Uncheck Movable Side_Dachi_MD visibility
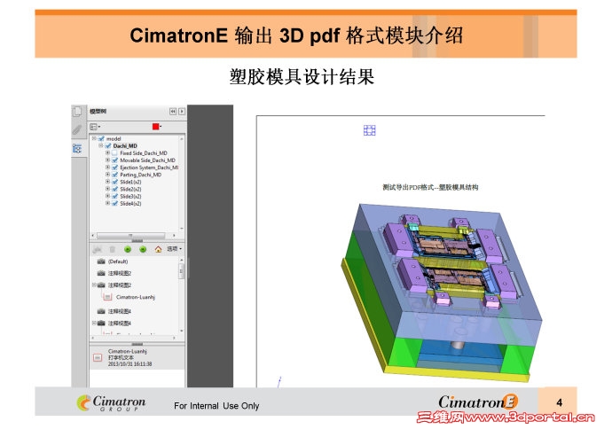612x429 pixels. click(x=114, y=160)
